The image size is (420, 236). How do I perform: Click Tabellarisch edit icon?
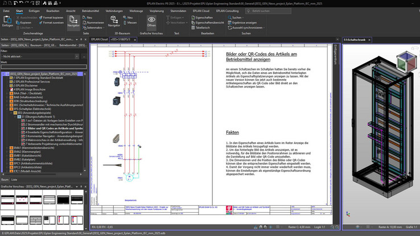[193, 27]
